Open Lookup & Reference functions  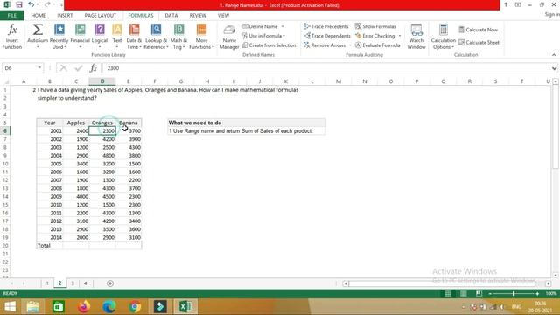pyautogui.click(x=156, y=37)
